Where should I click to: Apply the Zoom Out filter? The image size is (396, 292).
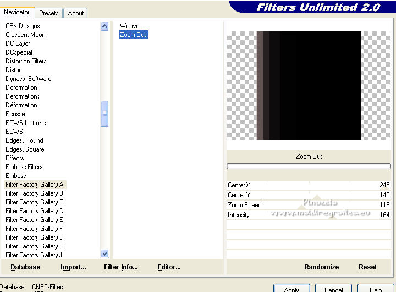pyautogui.click(x=291, y=289)
